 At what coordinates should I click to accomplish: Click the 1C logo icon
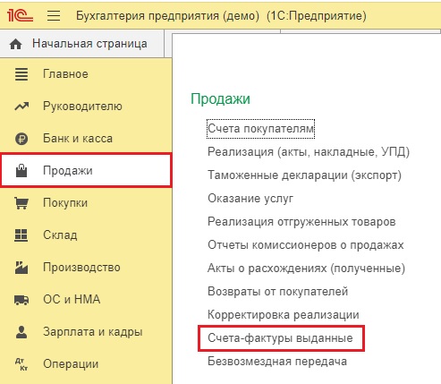pos(20,15)
